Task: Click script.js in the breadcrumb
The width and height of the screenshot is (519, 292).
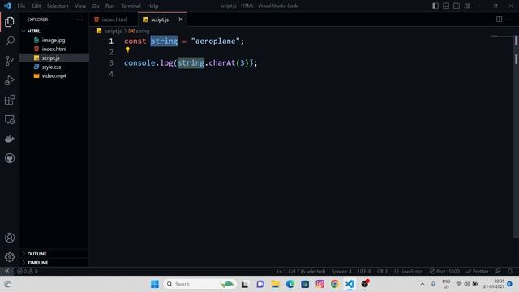Action: [x=113, y=31]
